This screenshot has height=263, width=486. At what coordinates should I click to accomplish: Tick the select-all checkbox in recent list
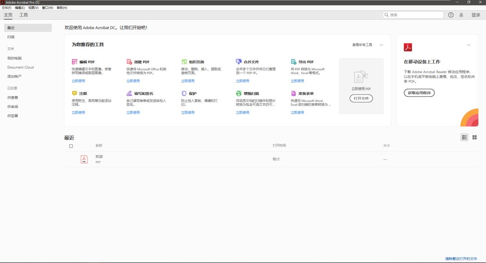point(71,146)
